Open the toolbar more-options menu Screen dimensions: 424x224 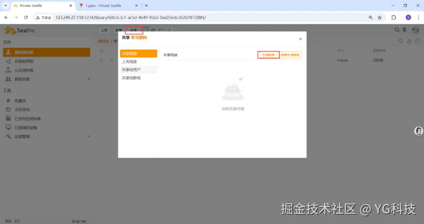pos(170,30)
